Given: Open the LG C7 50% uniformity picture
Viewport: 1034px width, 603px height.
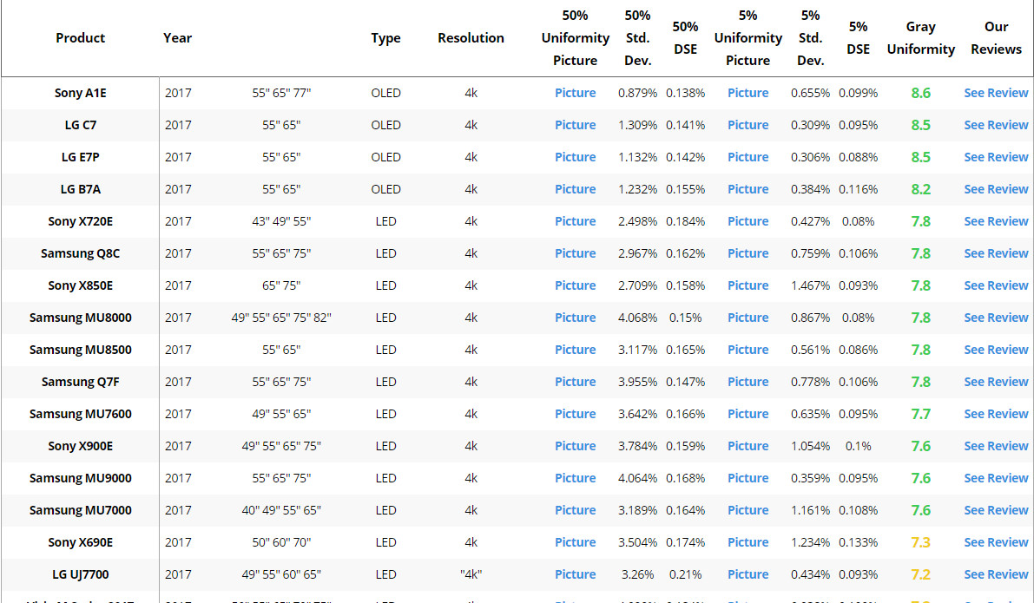Looking at the screenshot, I should [575, 125].
